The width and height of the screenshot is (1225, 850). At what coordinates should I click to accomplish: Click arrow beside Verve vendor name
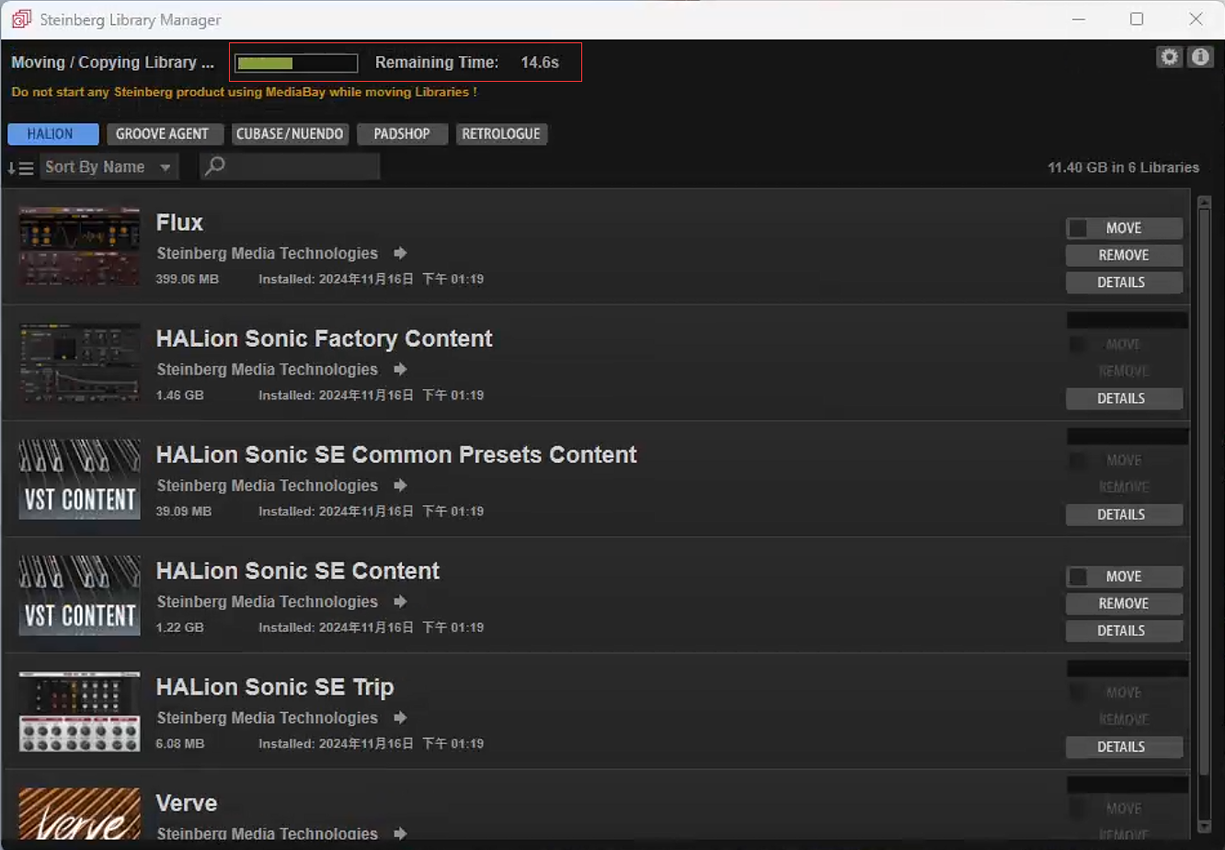(400, 833)
